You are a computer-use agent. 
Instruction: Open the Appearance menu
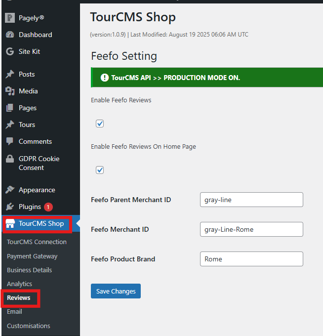37,190
